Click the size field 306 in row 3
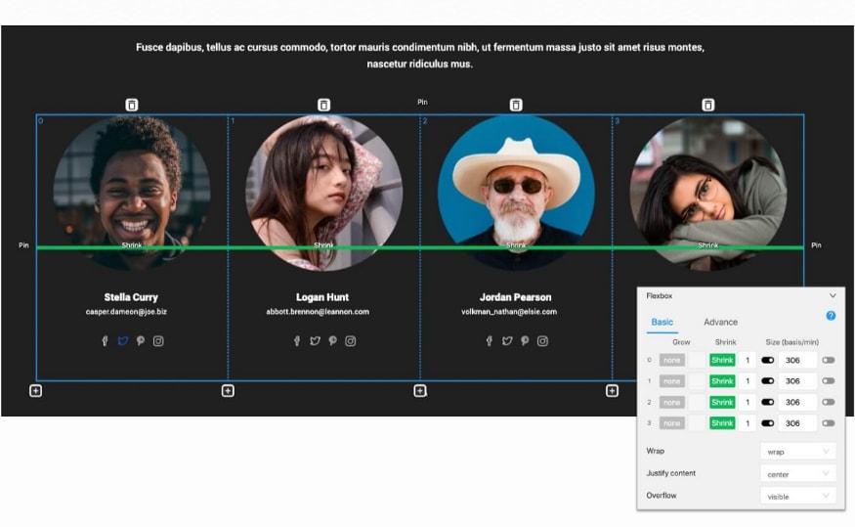 click(x=797, y=422)
